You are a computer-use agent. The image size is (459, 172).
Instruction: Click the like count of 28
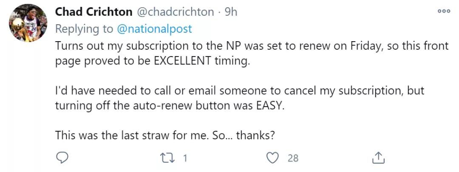pyautogui.click(x=293, y=158)
